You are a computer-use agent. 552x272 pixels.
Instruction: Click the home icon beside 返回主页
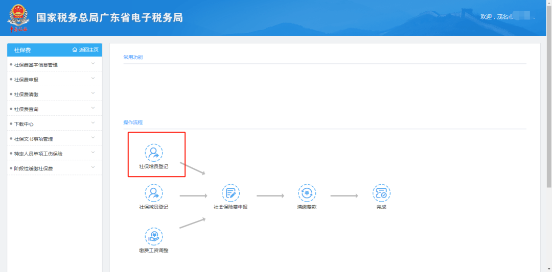point(75,50)
